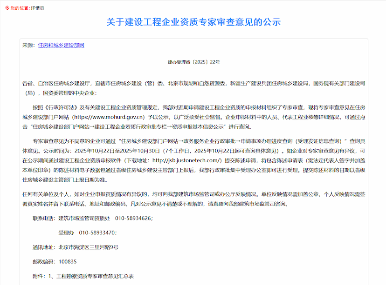The height and width of the screenshot is (285, 386).
Task: Click the 附件 label near the bottom
Action: 38,276
